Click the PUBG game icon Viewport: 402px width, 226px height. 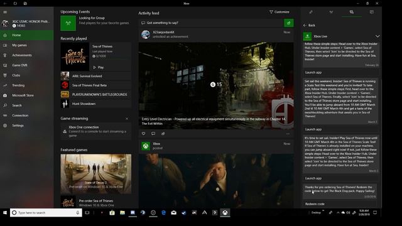tap(65, 95)
